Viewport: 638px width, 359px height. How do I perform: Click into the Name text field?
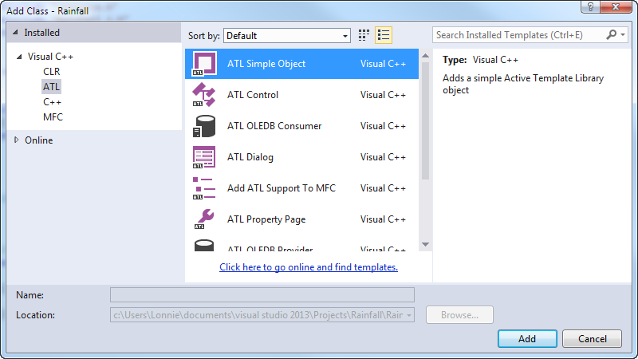(262, 294)
